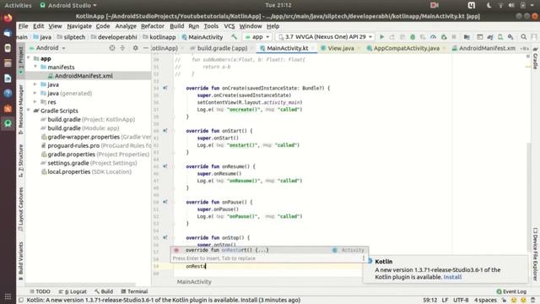The image size is (540, 304).
Task: Click override gutter icon beside onPause
Action: point(165,202)
